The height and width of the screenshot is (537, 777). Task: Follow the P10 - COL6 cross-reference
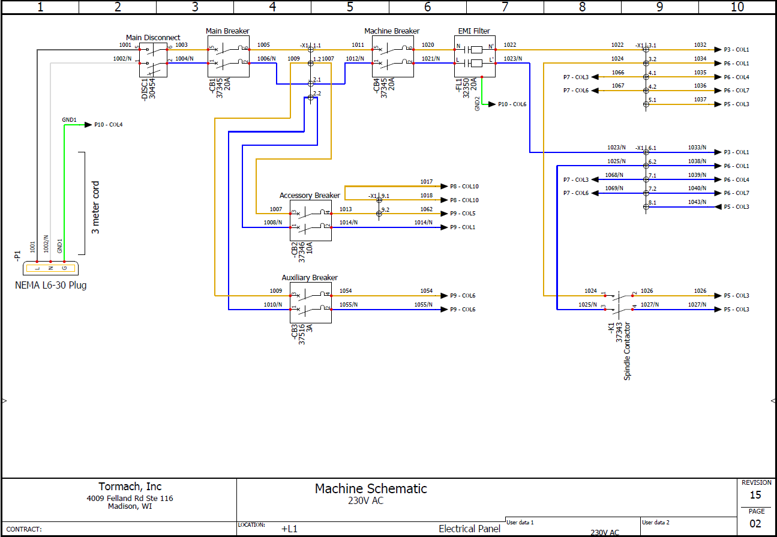(x=512, y=104)
